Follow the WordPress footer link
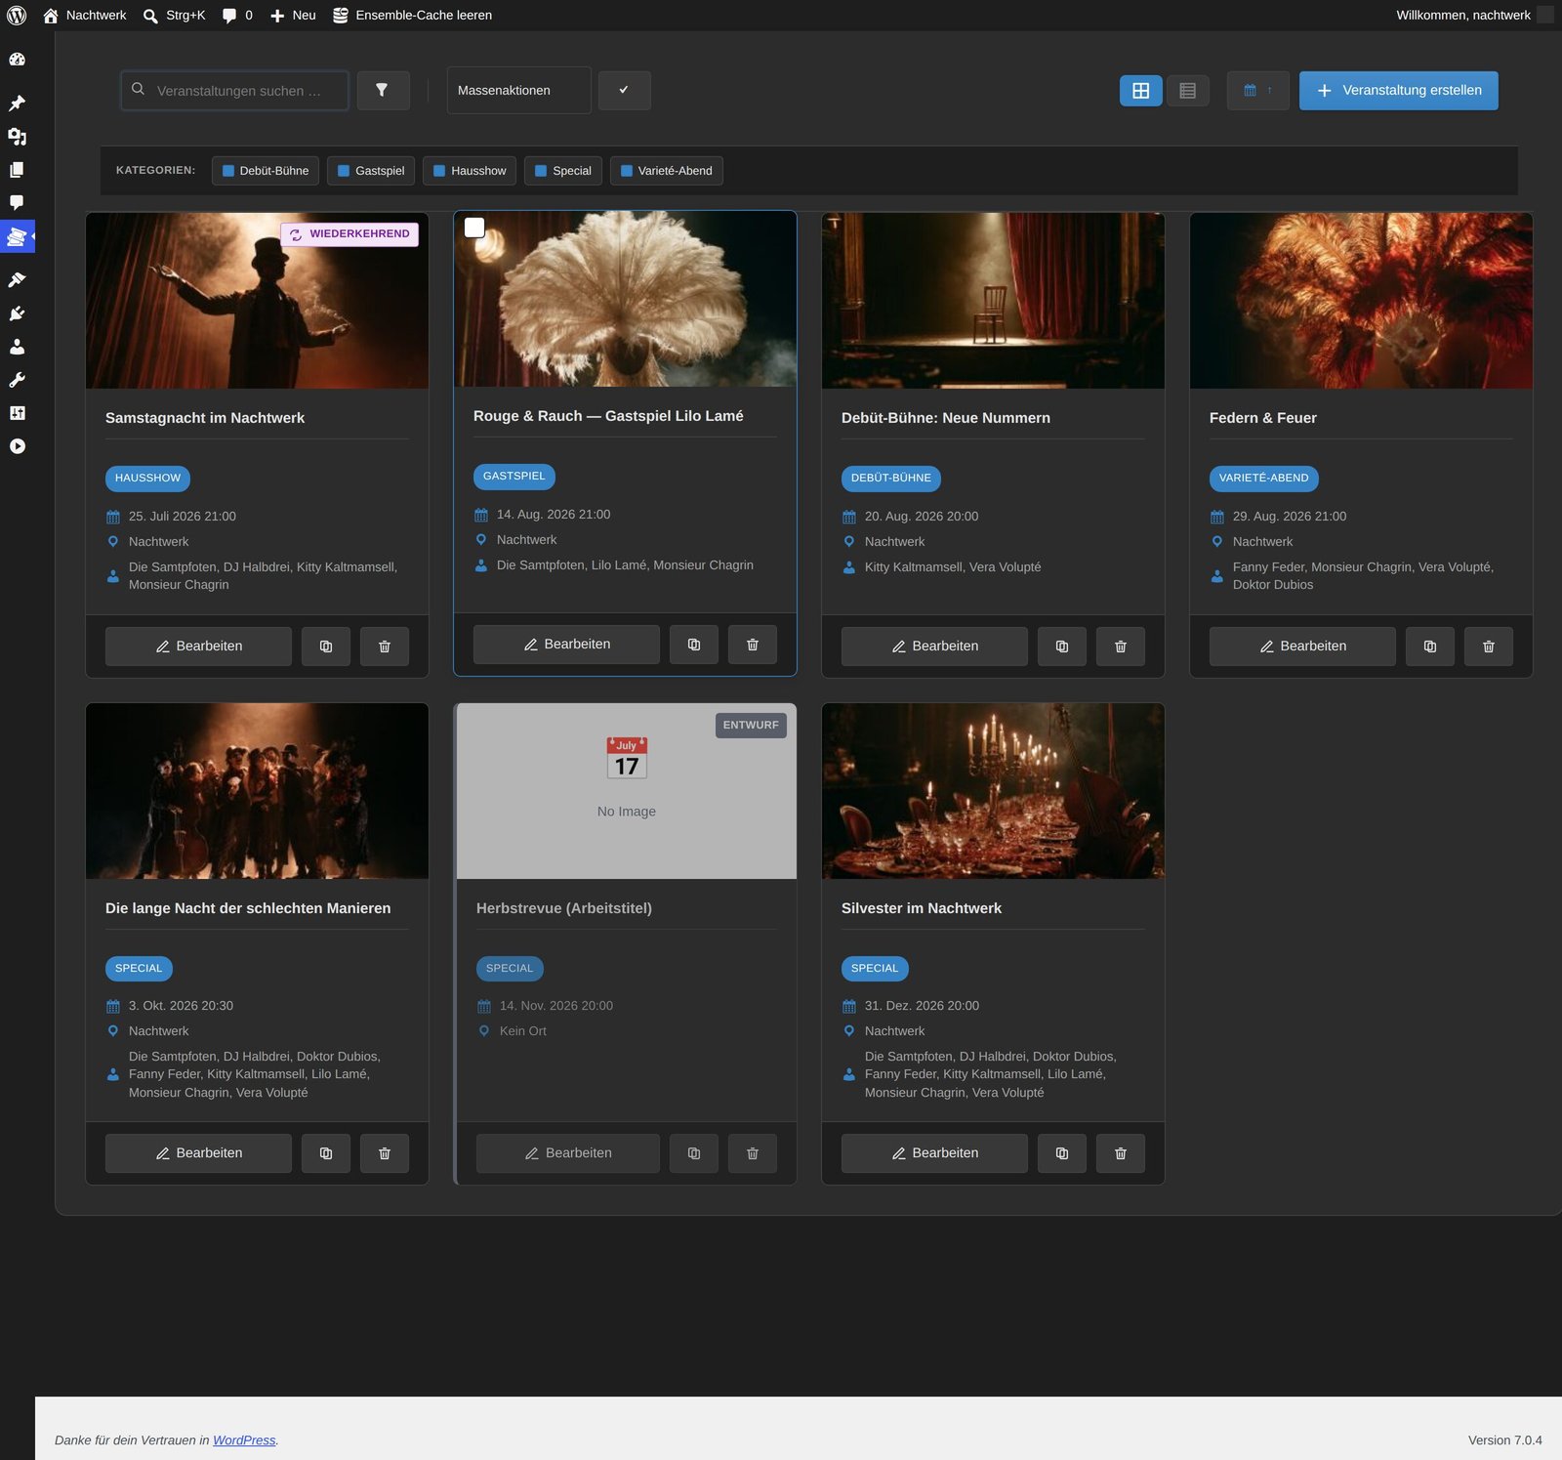Screen dimensions: 1562x1460 [244, 1440]
